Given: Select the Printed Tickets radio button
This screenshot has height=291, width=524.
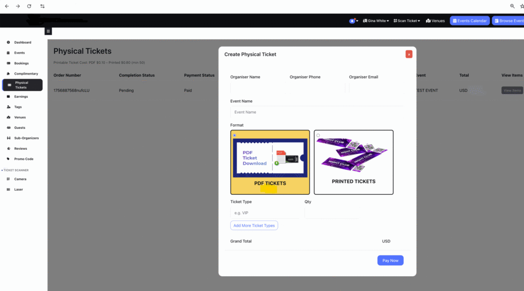Looking at the screenshot, I should [x=318, y=136].
